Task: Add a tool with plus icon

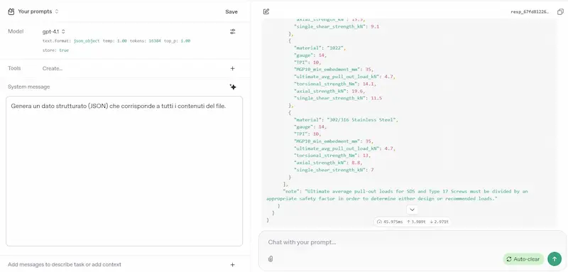Action: [x=233, y=68]
